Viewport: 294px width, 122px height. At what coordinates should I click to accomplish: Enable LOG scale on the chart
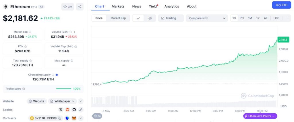click(276, 18)
